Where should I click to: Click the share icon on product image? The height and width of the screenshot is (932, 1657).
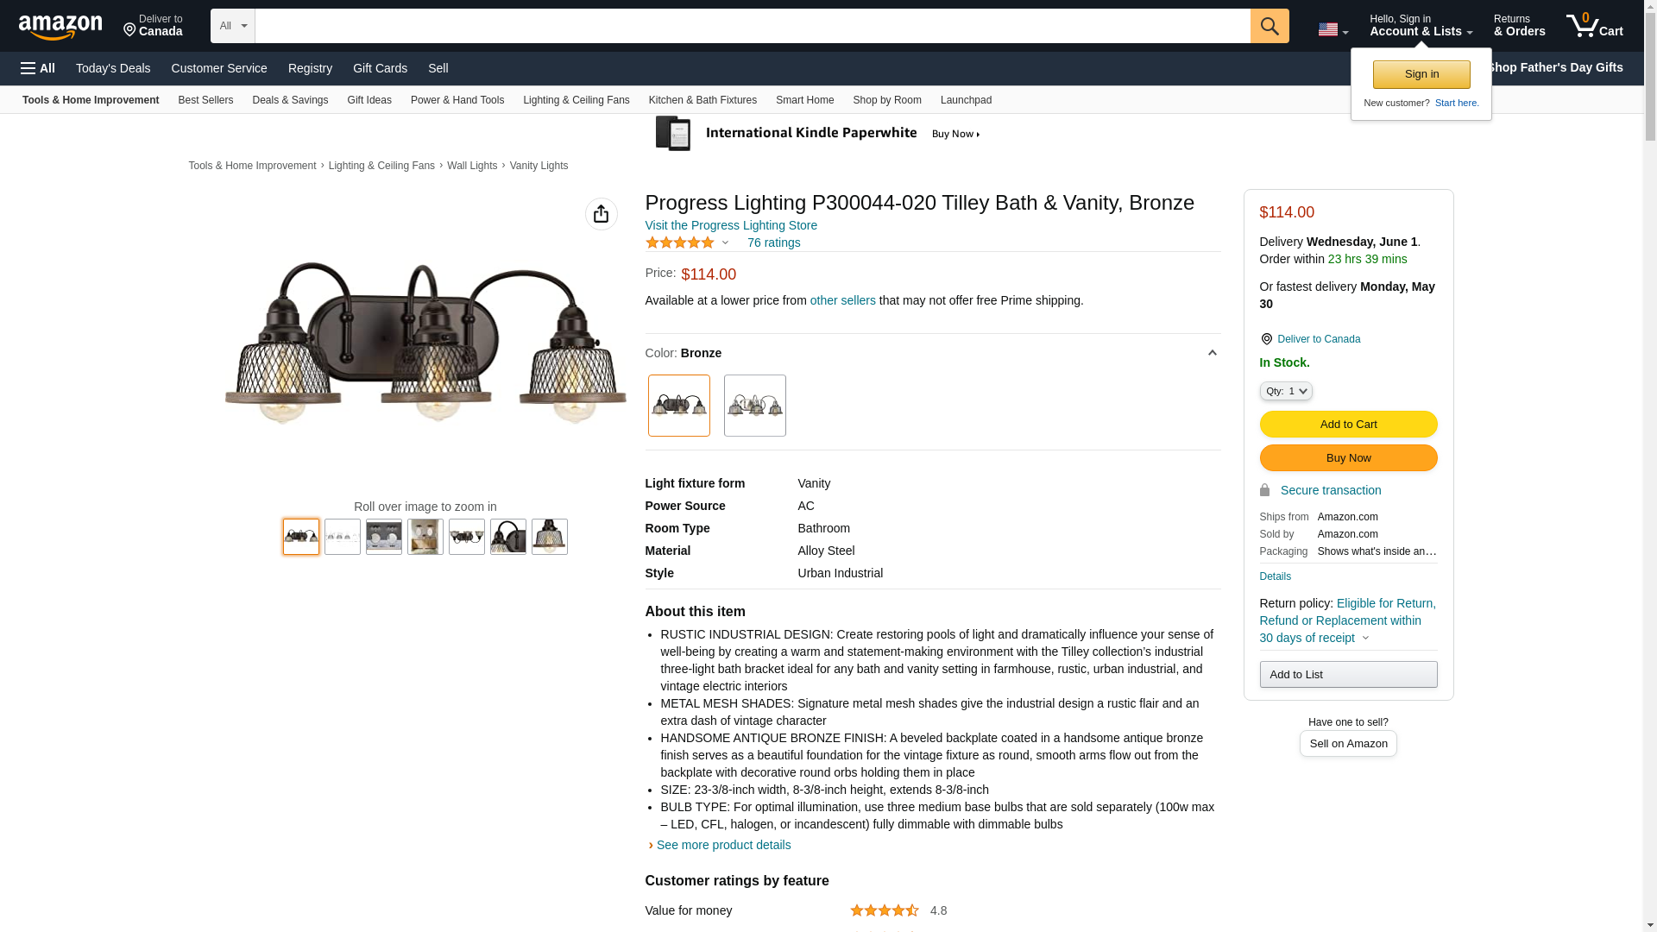point(601,214)
